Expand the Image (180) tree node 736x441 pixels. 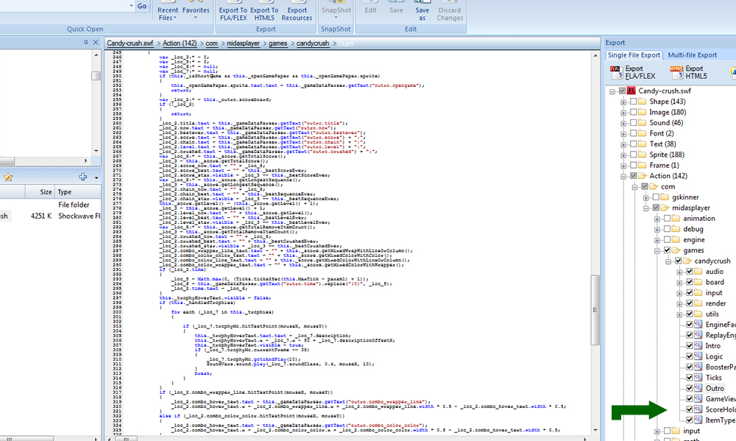(x=623, y=112)
